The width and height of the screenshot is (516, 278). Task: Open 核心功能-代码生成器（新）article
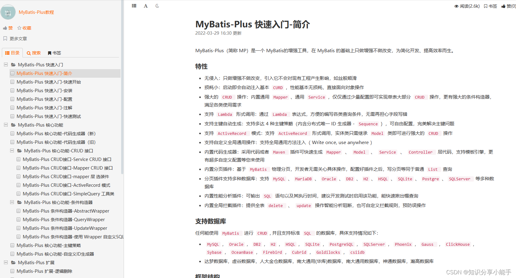(56, 134)
